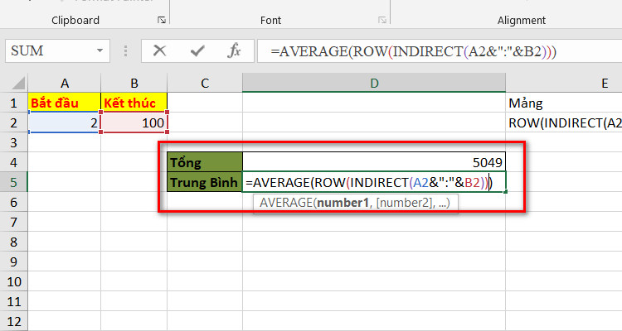
Task: Open the Insert Function fx dialog
Action: tap(234, 50)
